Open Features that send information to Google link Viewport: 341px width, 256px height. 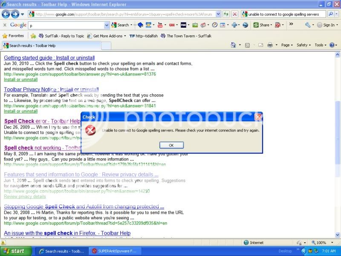(81, 175)
